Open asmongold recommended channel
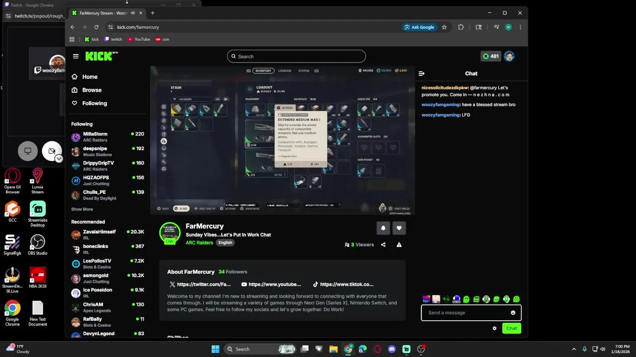The image size is (636, 357). (107, 278)
